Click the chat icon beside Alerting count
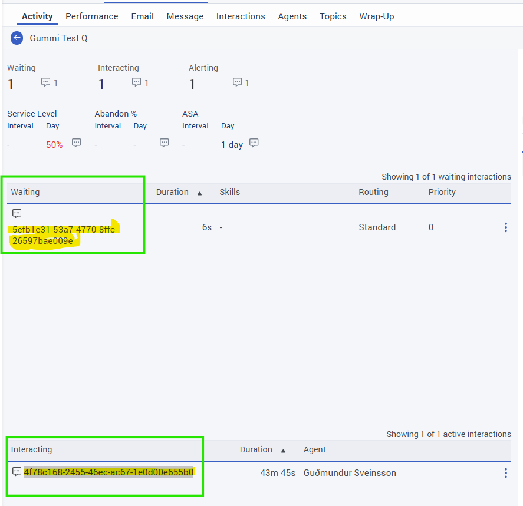 pyautogui.click(x=237, y=82)
